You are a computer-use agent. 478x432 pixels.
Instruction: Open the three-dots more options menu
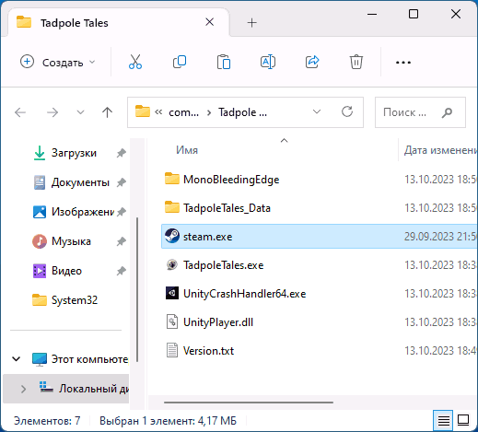(x=403, y=63)
